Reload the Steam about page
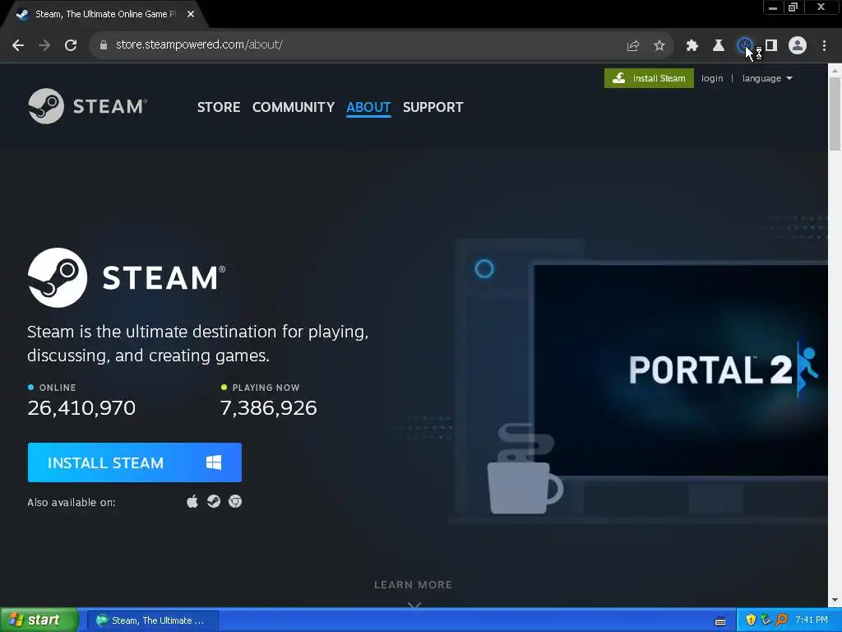The image size is (842, 632). click(x=71, y=45)
